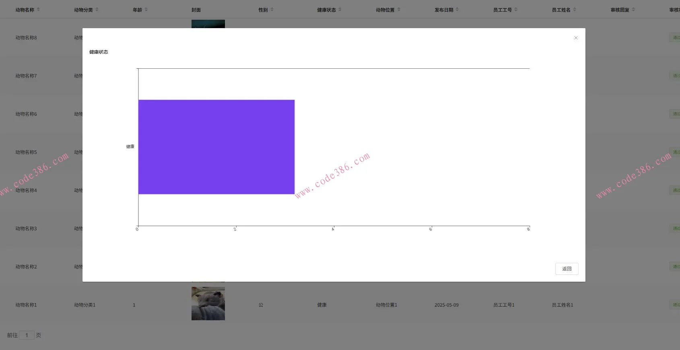This screenshot has height=350, width=680.
Task: Select the 动物名称4 cell
Action: [26, 190]
